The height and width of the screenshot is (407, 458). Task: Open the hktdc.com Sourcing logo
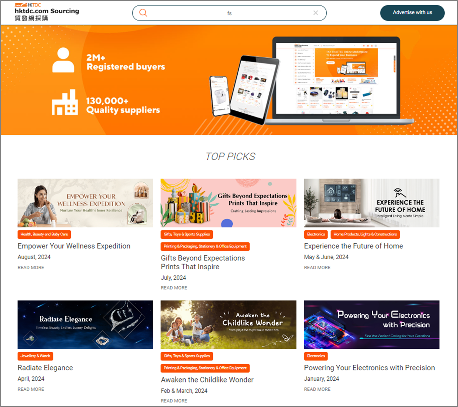(x=47, y=12)
